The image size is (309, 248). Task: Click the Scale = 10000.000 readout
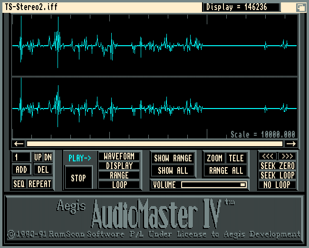click(263, 135)
